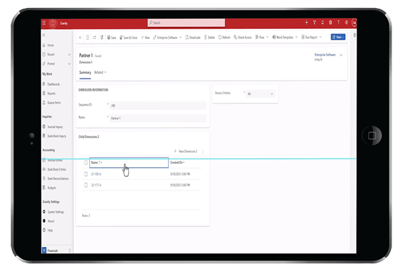
Task: Open Journal Inquiry
Action: tap(52, 127)
